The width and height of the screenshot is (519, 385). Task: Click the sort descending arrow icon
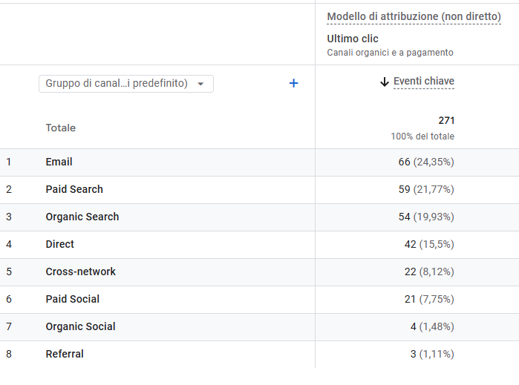(384, 82)
